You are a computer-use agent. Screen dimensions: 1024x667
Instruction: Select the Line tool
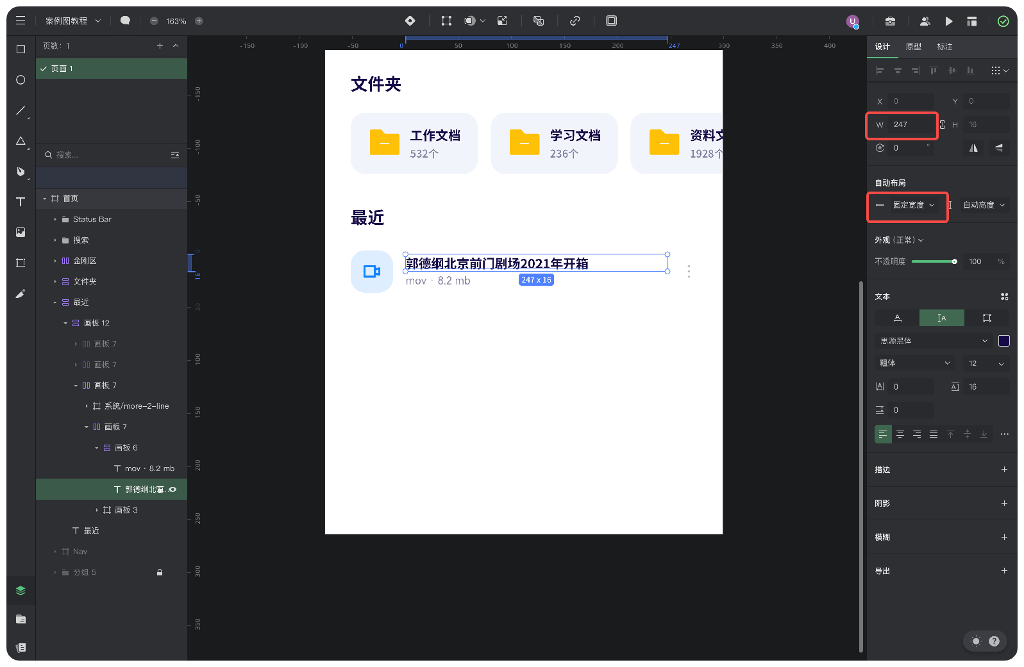coord(21,110)
